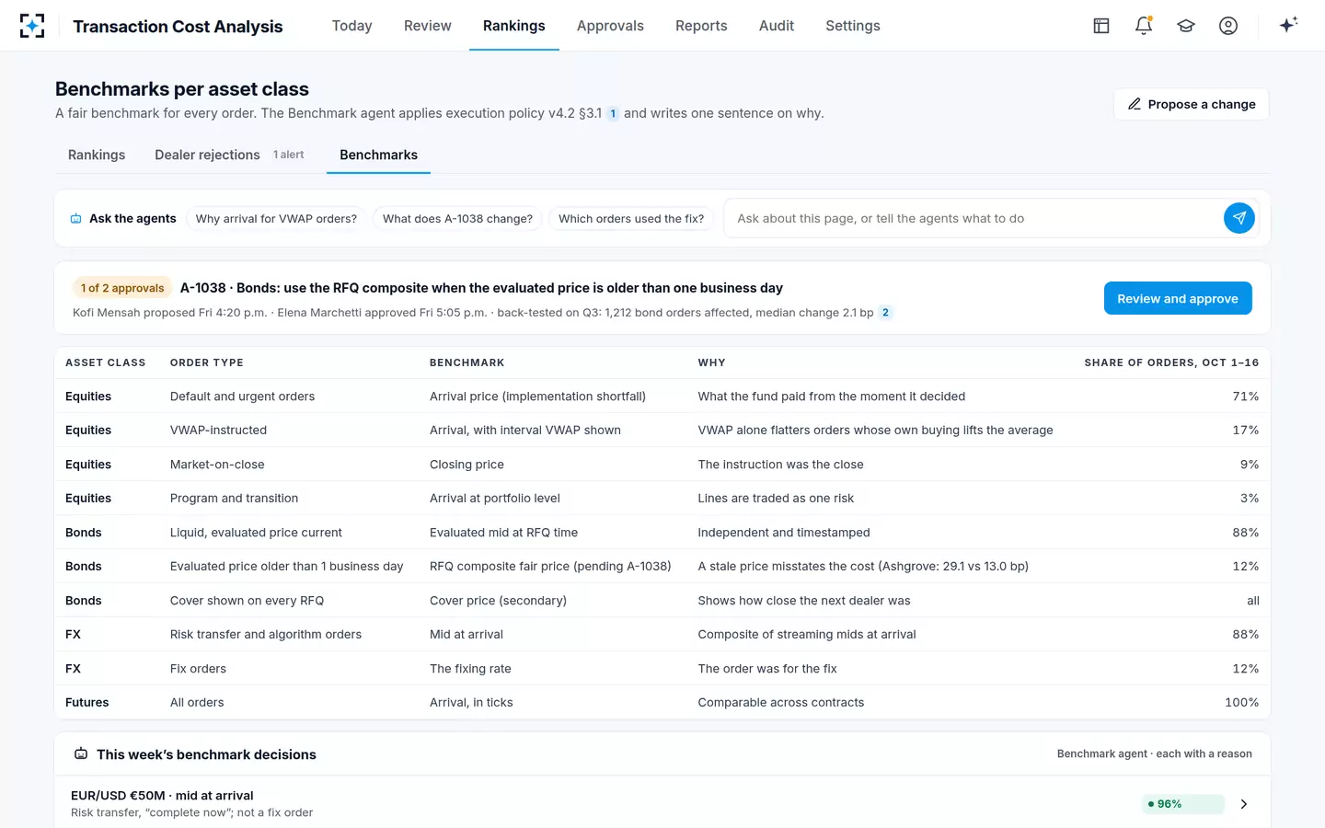1325x828 pixels.
Task: Navigate to Reports
Action: (x=701, y=26)
